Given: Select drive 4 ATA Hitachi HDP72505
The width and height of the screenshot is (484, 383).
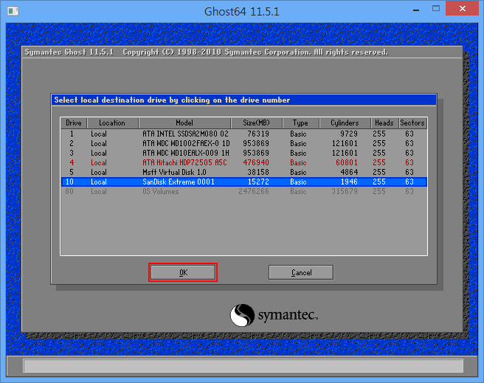Looking at the screenshot, I should 244,162.
